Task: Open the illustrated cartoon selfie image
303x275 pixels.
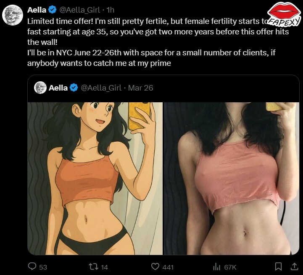Action: coord(95,179)
